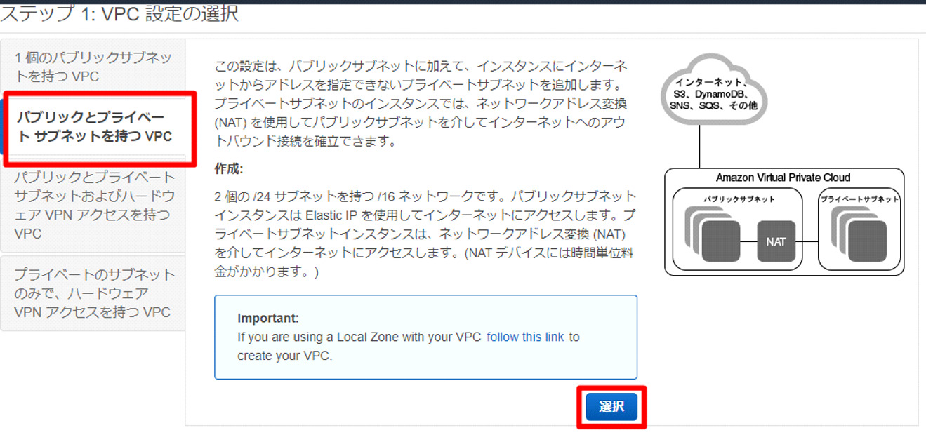Click the パブリックサブネット label in diagram

click(740, 199)
